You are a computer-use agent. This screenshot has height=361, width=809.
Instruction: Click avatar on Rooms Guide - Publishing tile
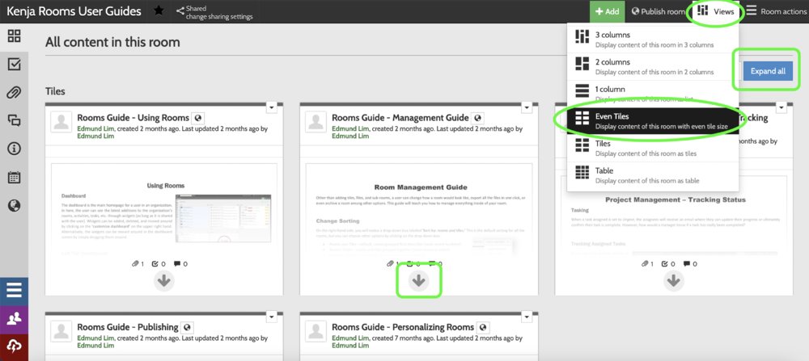point(61,332)
